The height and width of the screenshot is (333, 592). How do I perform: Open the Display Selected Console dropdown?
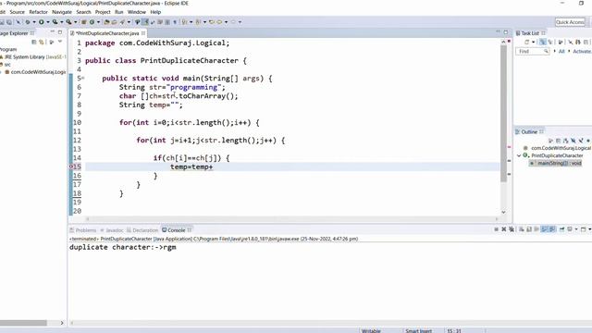click(576, 229)
